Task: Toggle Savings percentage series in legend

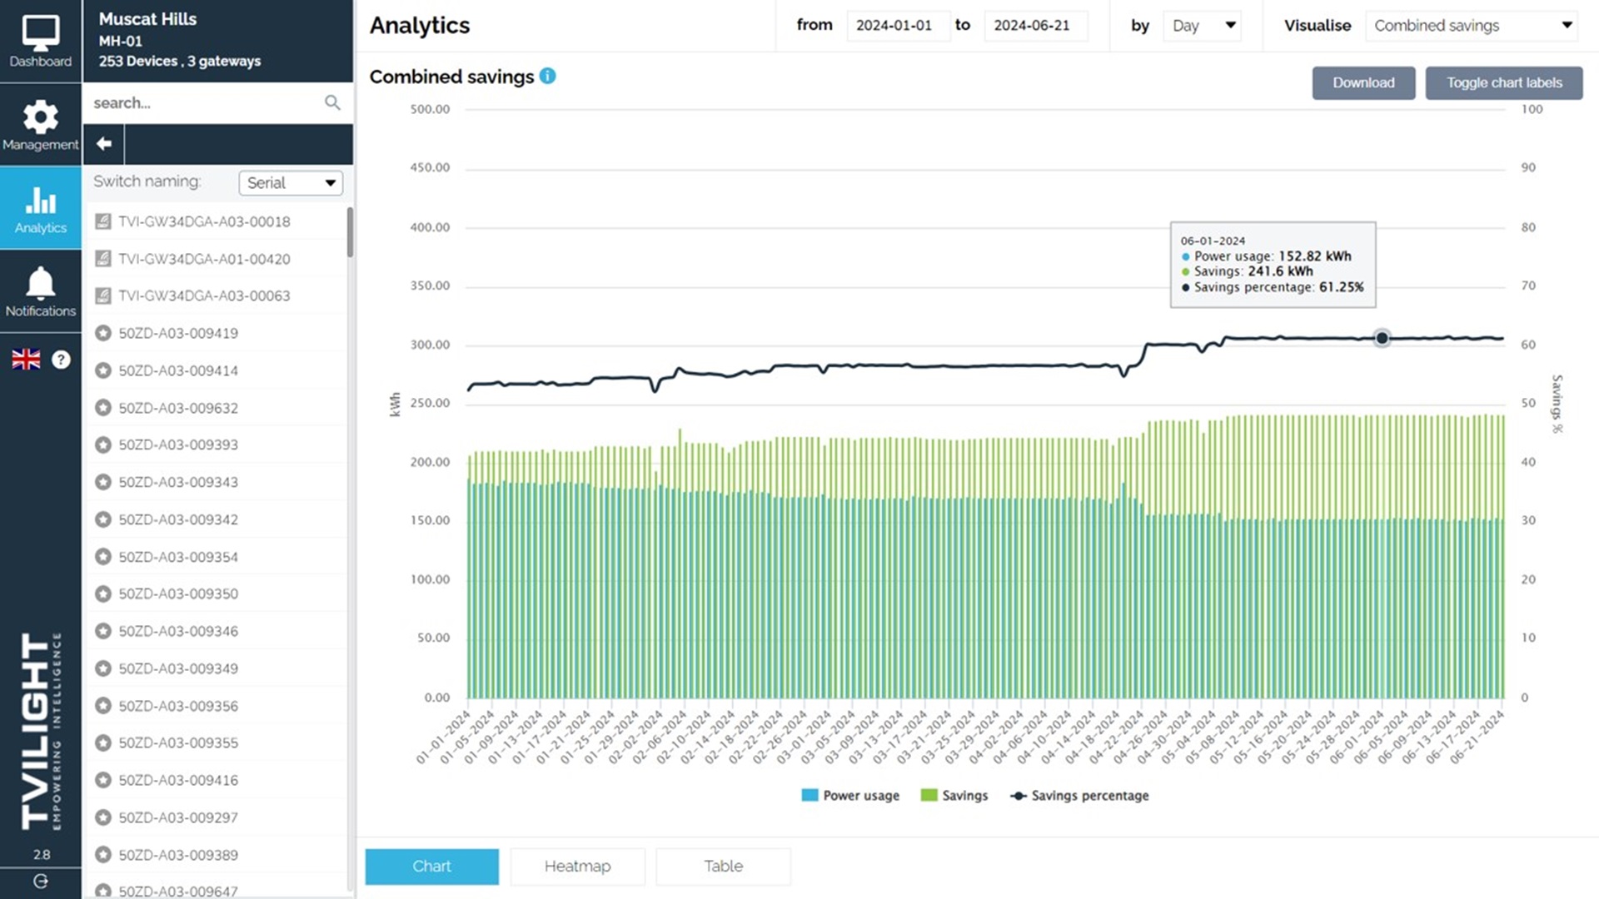Action: point(1079,796)
